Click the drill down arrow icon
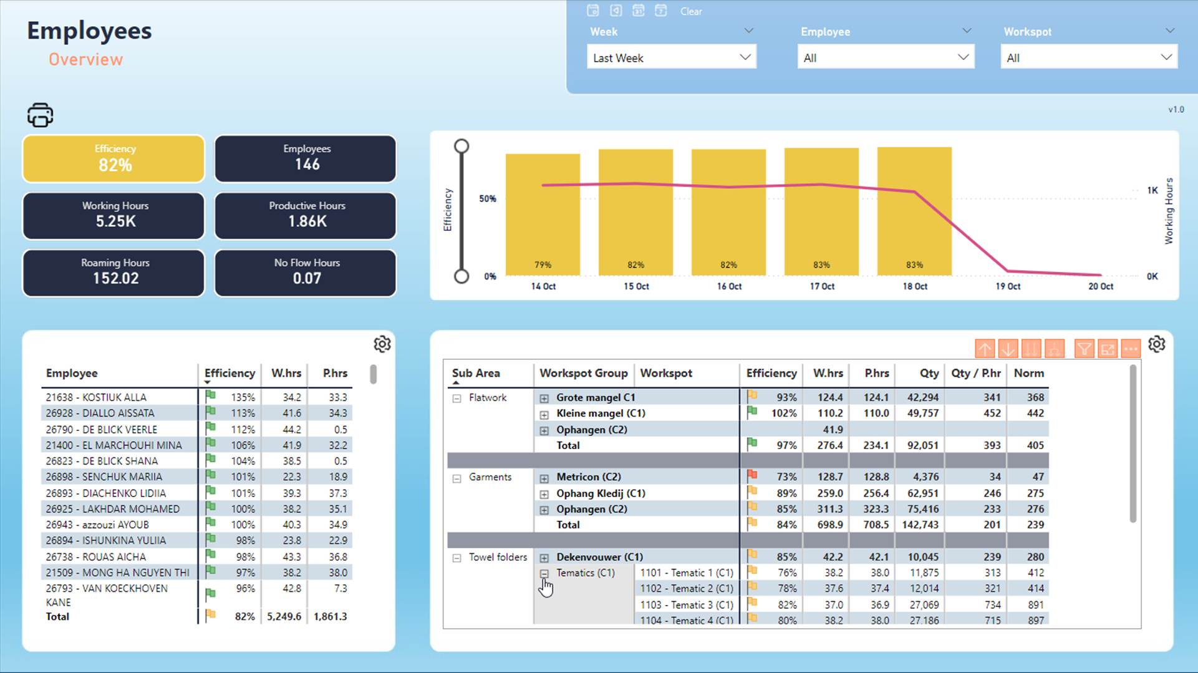Image resolution: width=1198 pixels, height=673 pixels. [1008, 349]
